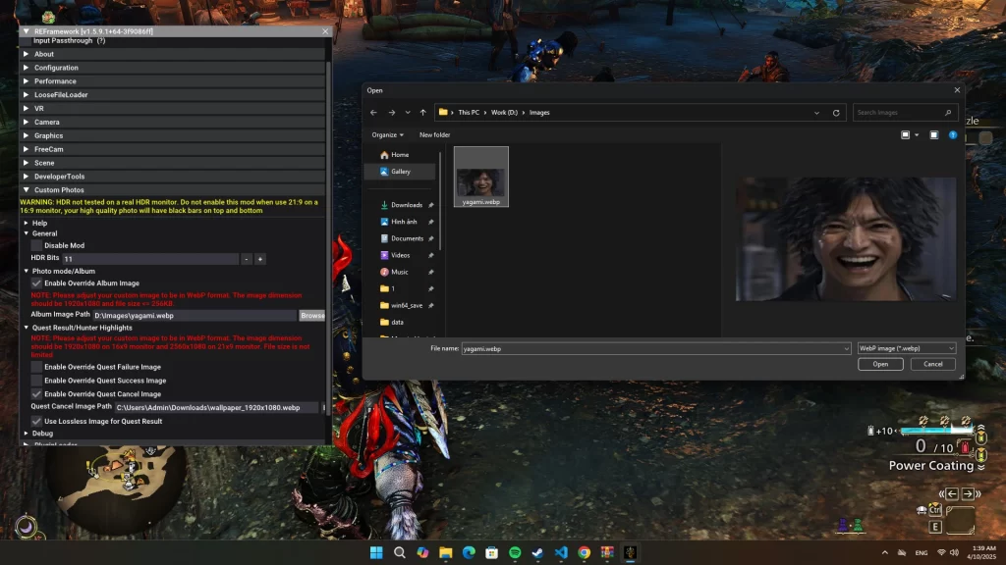Toggle Disable Mod checkbox
Image resolution: width=1006 pixels, height=565 pixels.
point(36,245)
